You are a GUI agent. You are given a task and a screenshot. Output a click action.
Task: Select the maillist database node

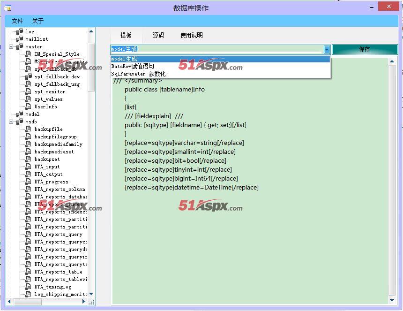37,39
